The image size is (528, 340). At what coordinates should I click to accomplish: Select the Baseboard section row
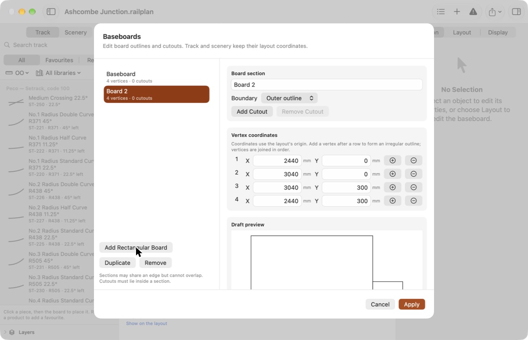pos(157,77)
